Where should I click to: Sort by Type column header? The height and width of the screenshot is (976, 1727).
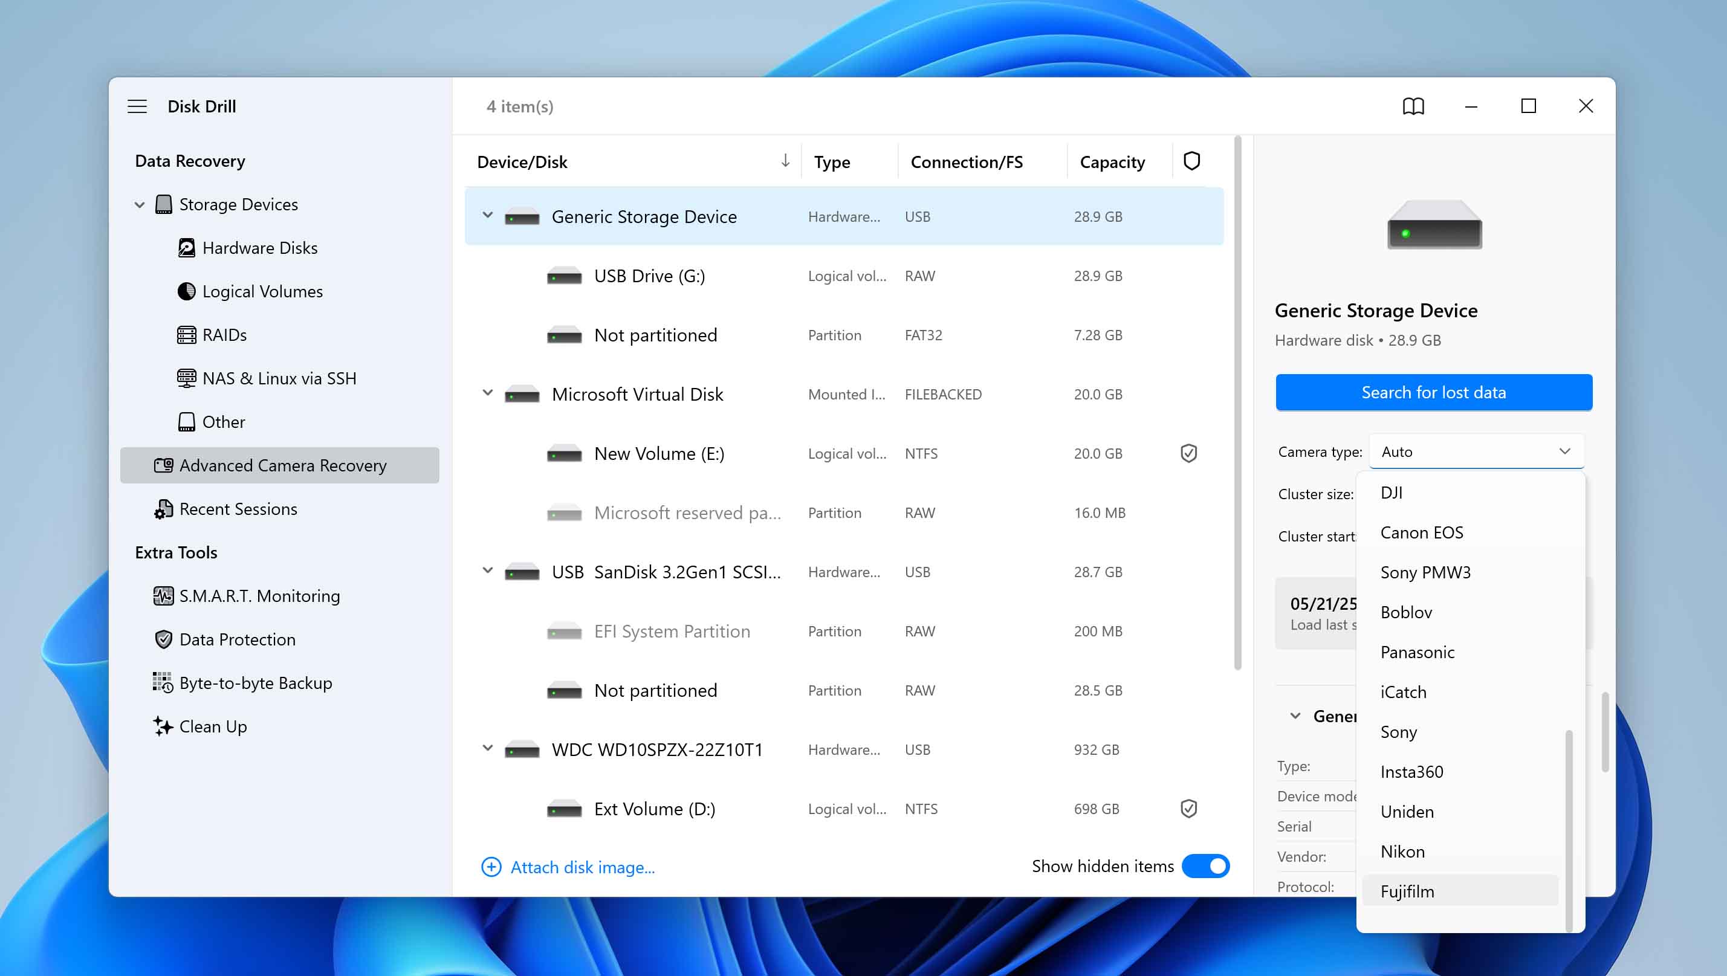tap(832, 162)
